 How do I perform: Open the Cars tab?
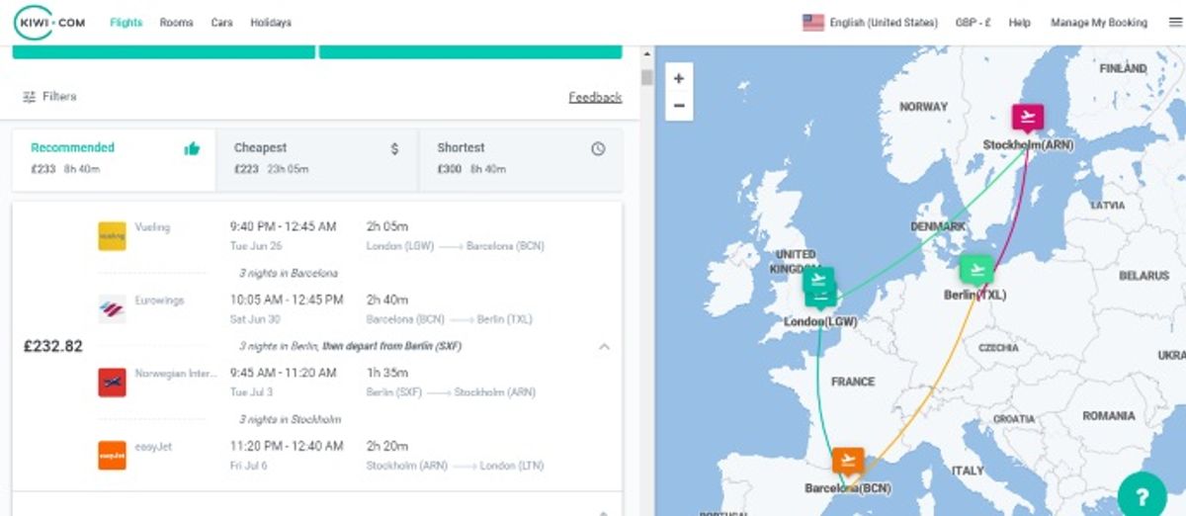pyautogui.click(x=221, y=23)
